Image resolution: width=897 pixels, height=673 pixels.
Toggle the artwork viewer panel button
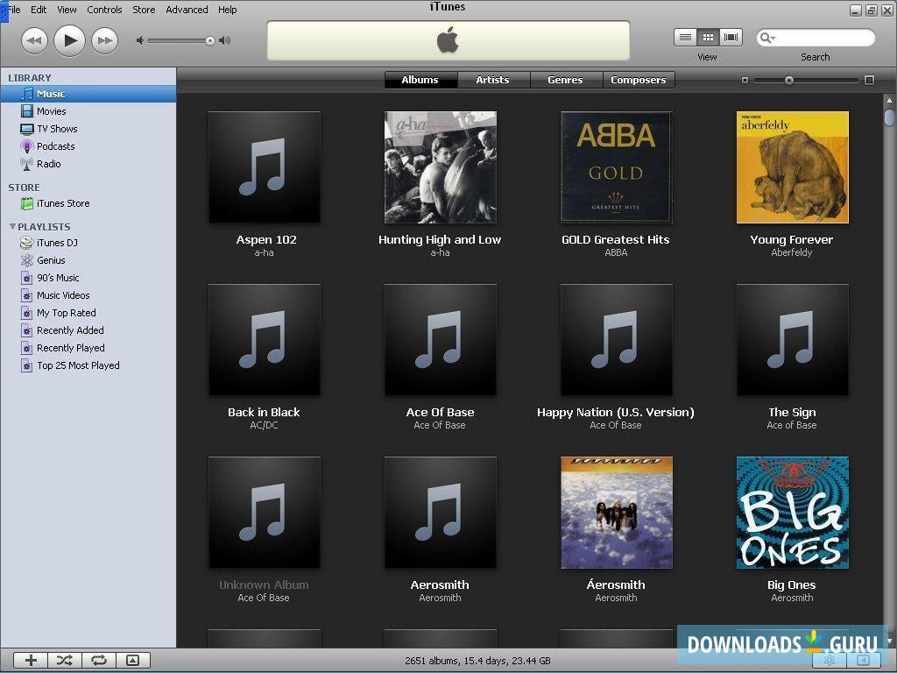tap(133, 661)
